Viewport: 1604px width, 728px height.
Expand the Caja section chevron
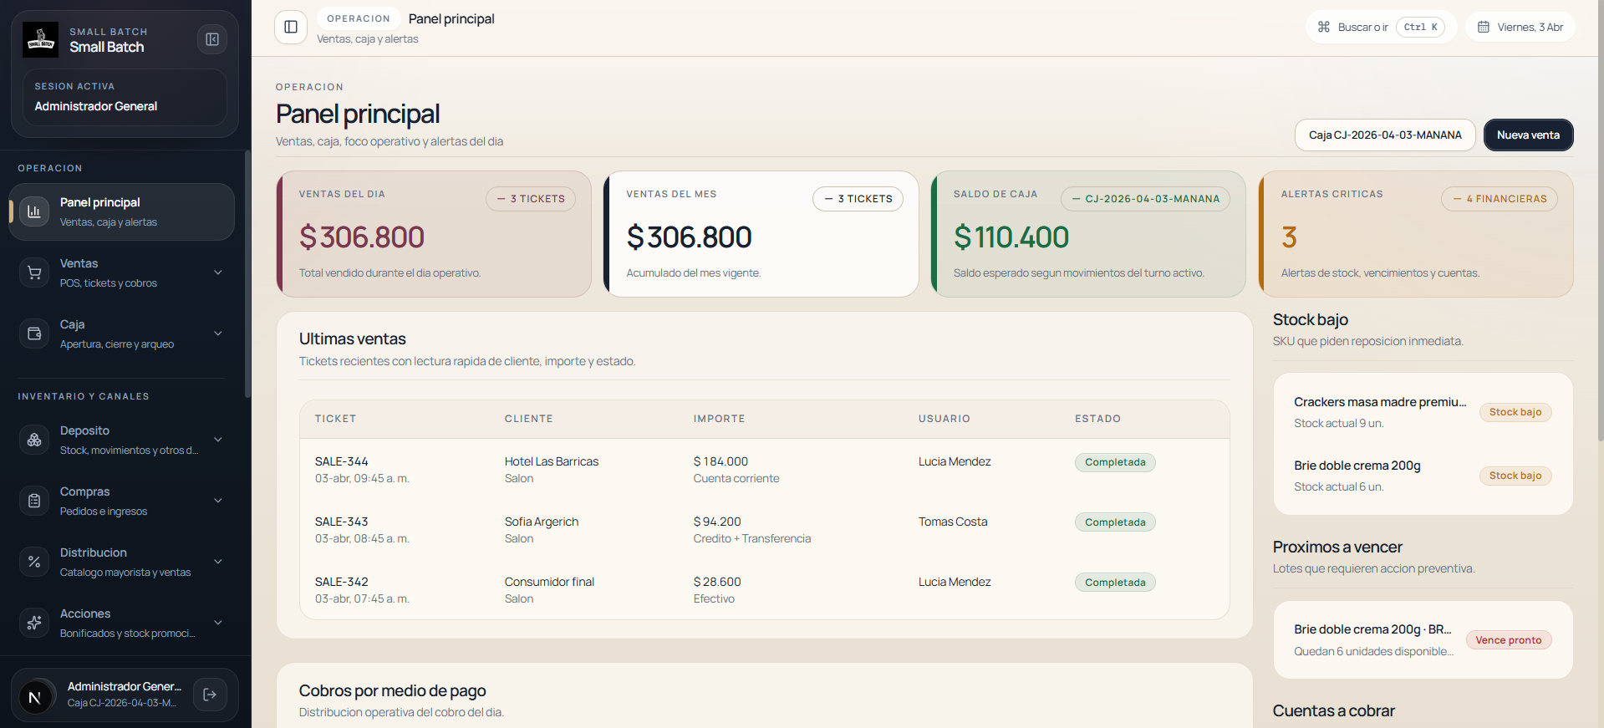218,333
